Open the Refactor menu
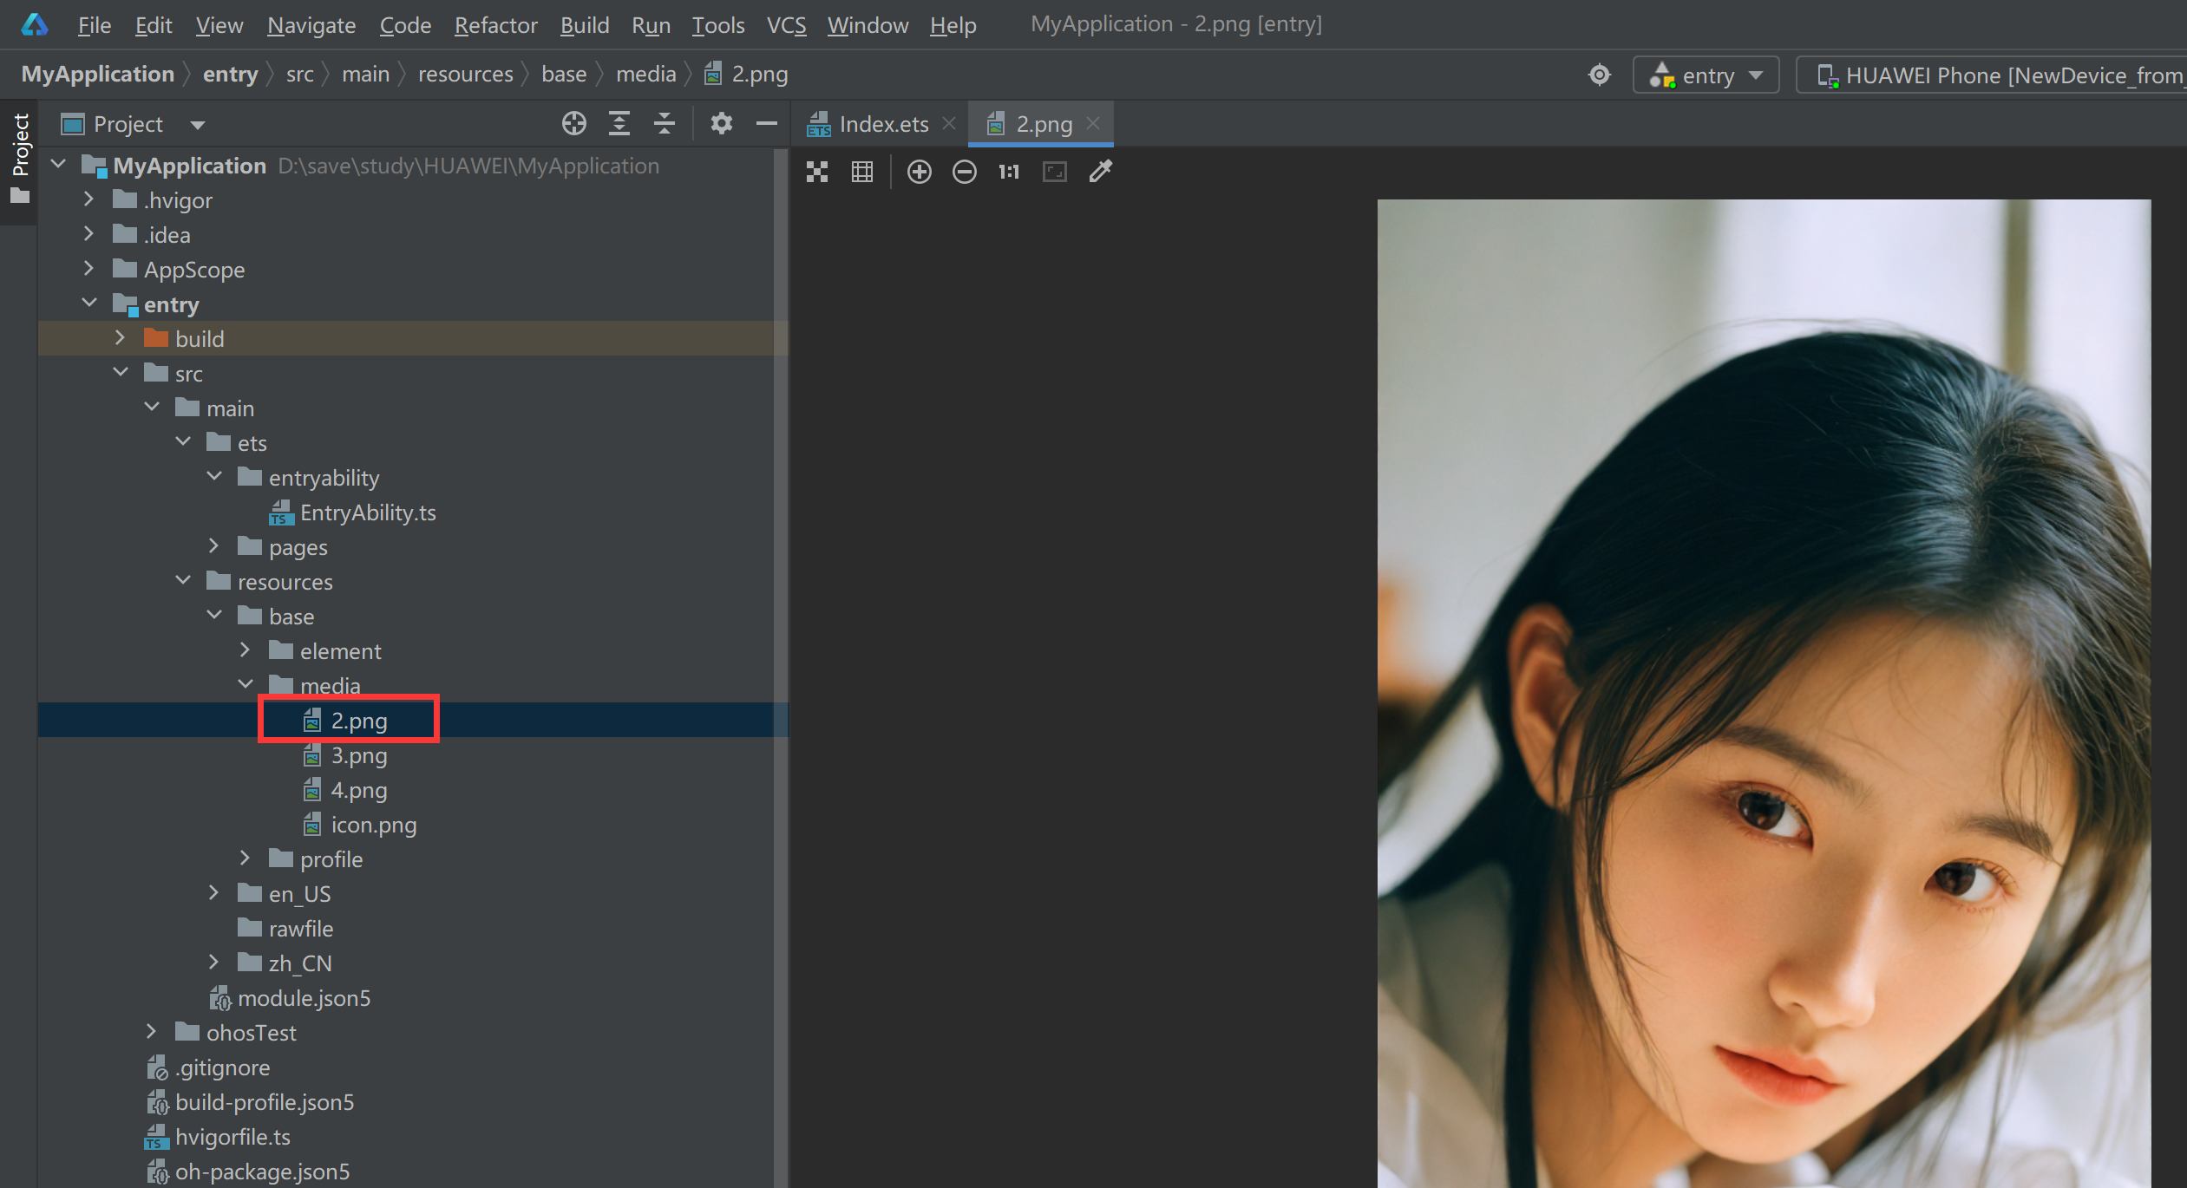 click(x=495, y=25)
